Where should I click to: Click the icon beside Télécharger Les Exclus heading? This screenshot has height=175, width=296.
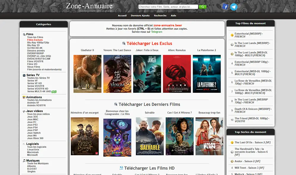[x=124, y=43]
